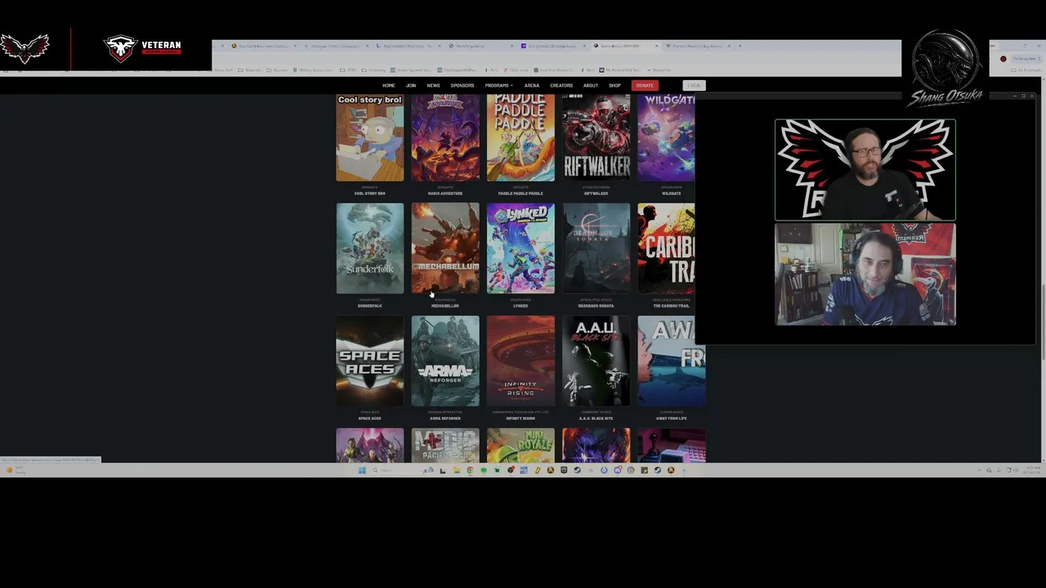
Task: Click the 'COOL STORY BRO' title text
Action: pyautogui.click(x=370, y=194)
